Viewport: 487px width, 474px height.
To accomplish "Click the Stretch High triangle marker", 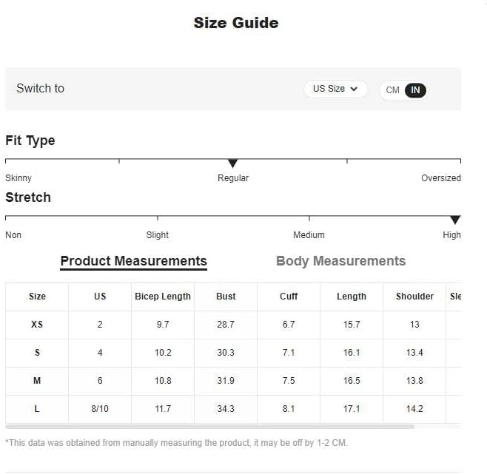I will coord(455,220).
